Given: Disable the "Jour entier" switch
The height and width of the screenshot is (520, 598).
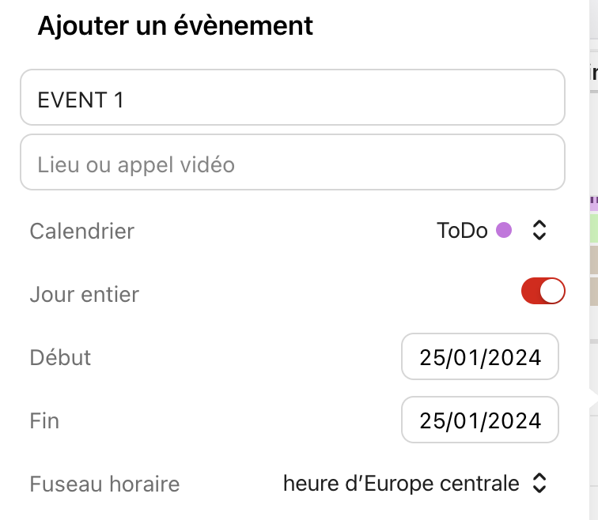Looking at the screenshot, I should pos(543,292).
